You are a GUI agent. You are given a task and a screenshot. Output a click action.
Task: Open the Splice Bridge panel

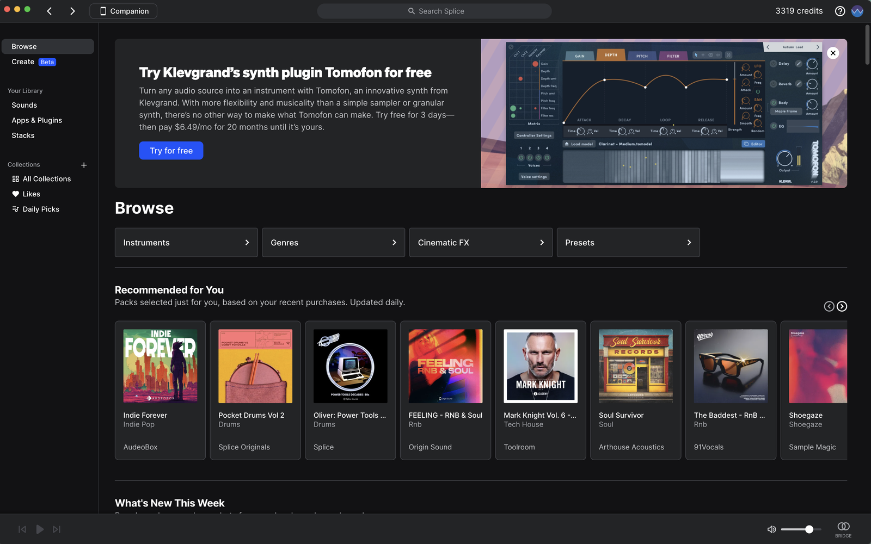(x=843, y=528)
